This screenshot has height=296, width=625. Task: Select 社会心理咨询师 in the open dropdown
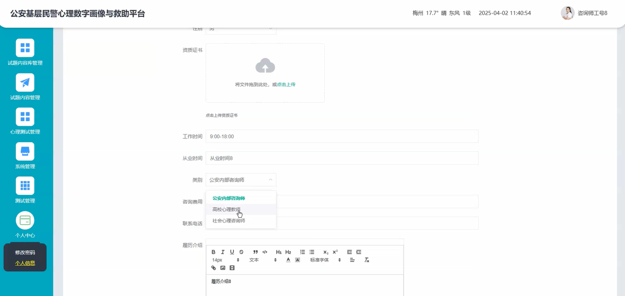pyautogui.click(x=228, y=220)
